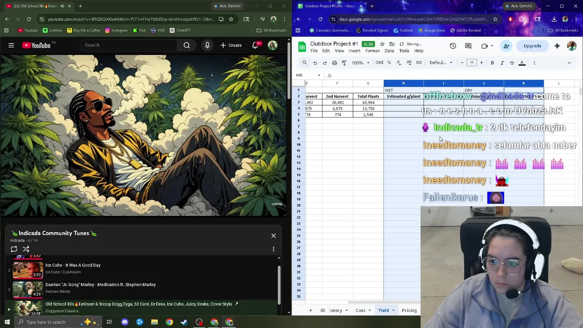Apply CA$ currency format
The image size is (583, 328).
[x=379, y=63]
